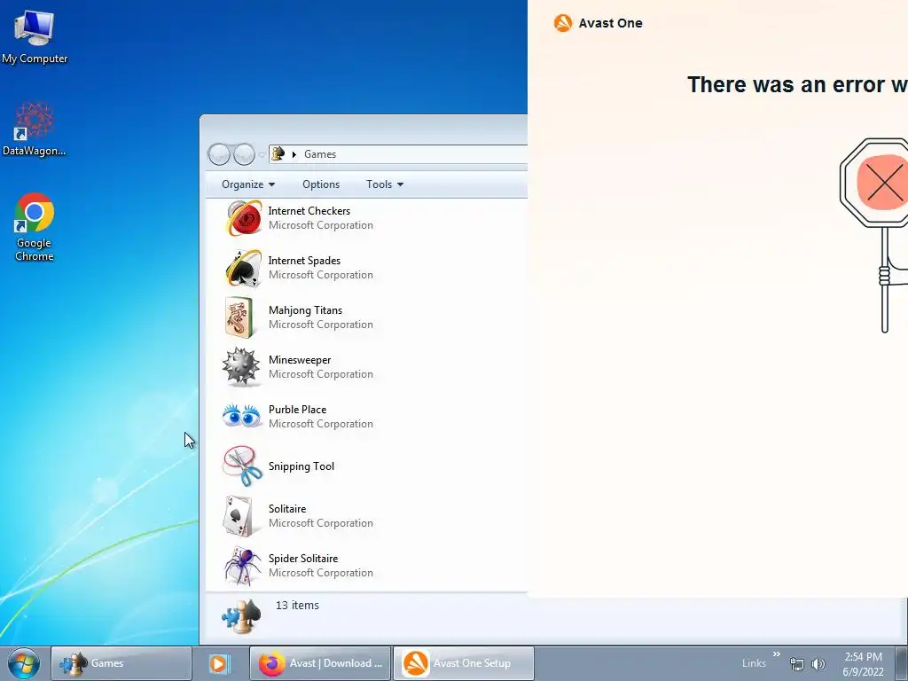Expand the address bar path arrow before Games
This screenshot has height=681, width=908.
(x=294, y=154)
